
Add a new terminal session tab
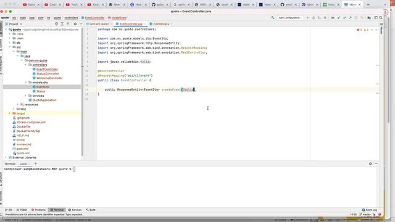tap(36, 163)
